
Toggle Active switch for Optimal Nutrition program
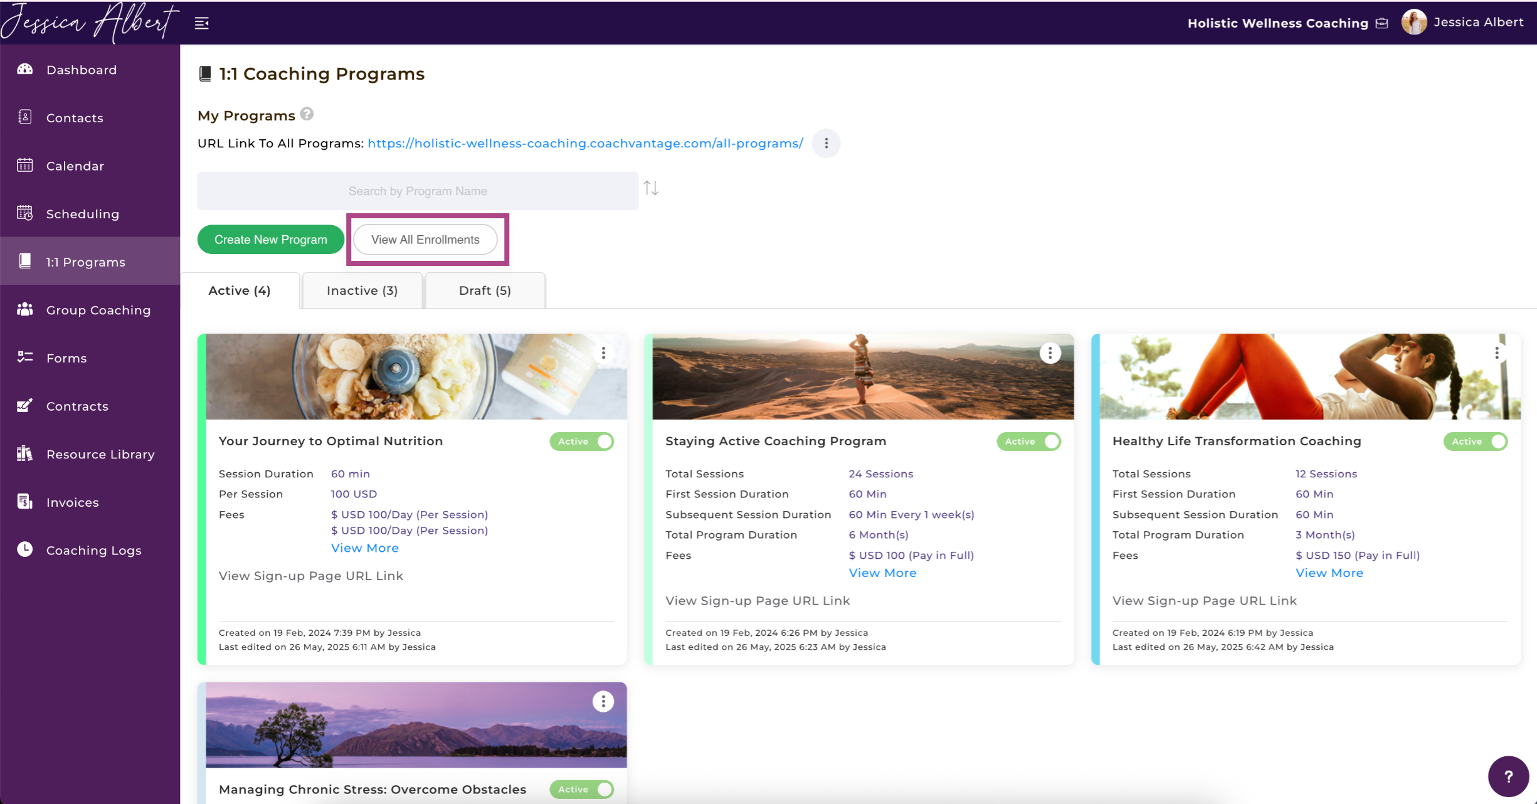tap(582, 442)
